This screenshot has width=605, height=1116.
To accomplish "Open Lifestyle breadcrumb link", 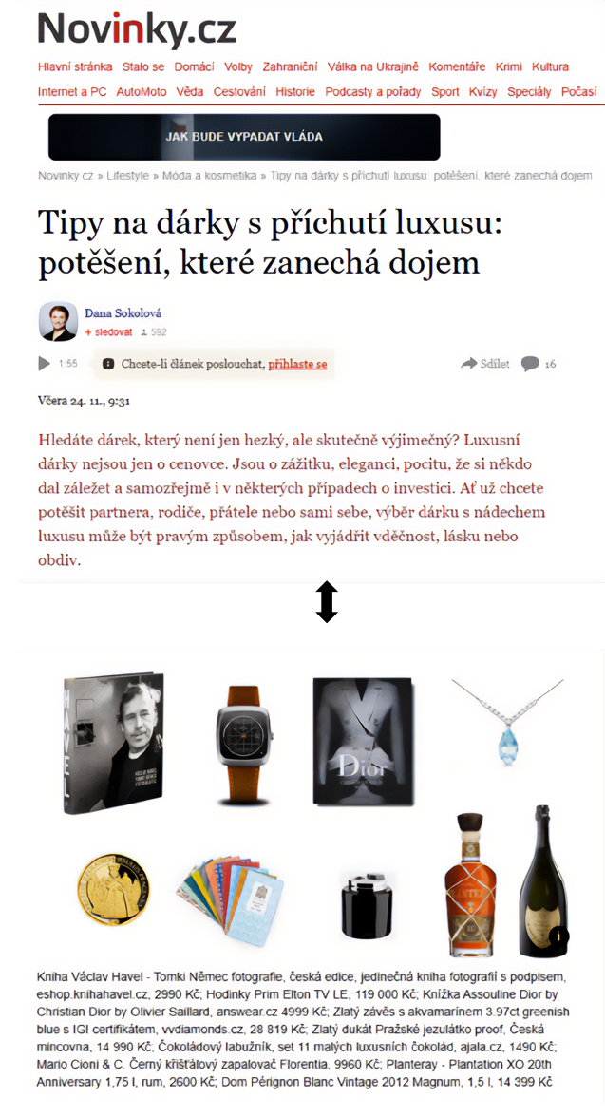I will coord(127,176).
